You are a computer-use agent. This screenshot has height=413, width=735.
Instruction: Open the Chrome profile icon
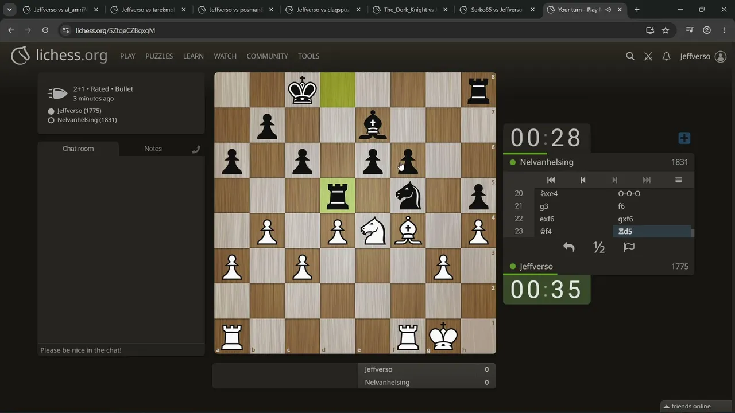(x=707, y=30)
